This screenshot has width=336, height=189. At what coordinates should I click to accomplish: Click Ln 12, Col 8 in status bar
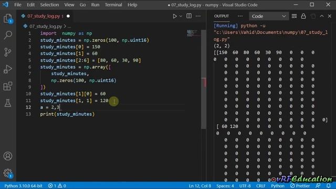199,186
